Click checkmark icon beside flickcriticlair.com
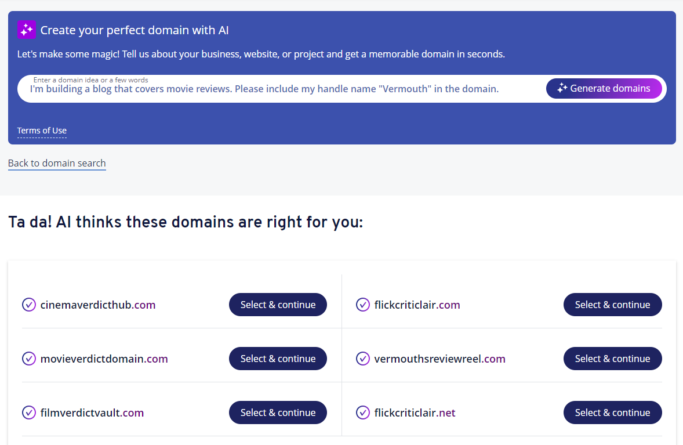 pyautogui.click(x=363, y=305)
